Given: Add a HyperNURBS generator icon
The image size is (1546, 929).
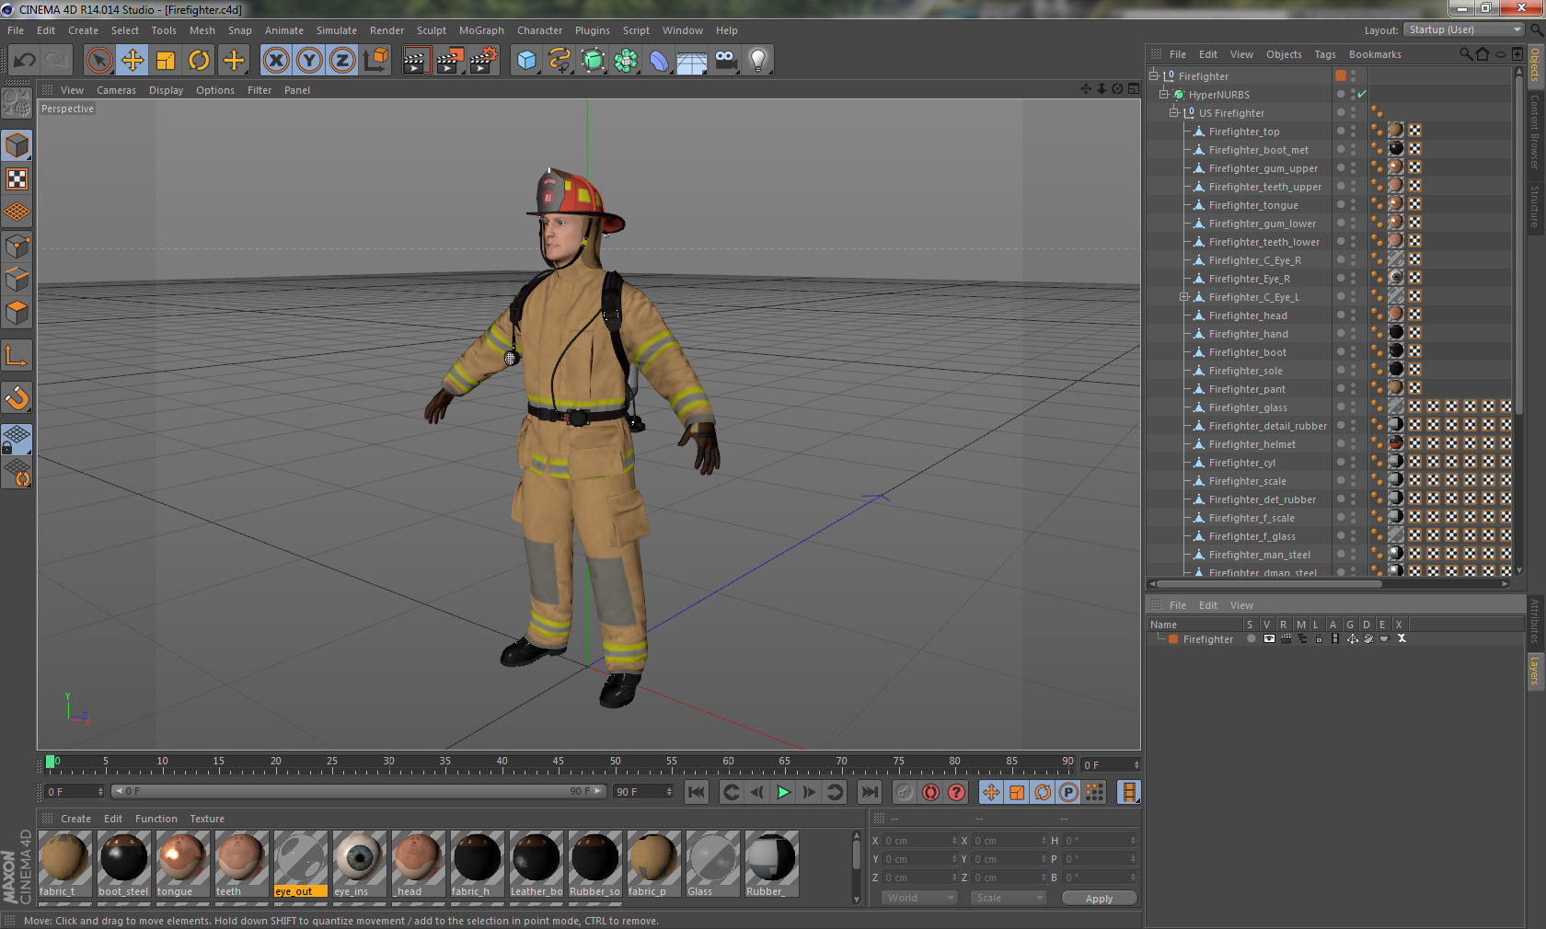Looking at the screenshot, I should tap(593, 61).
